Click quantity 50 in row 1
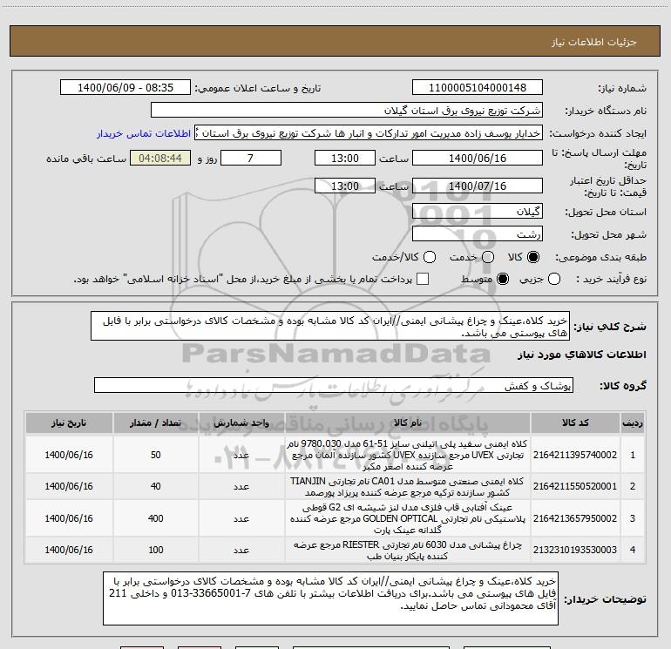Viewport: 671px width, 649px height. pyautogui.click(x=156, y=455)
